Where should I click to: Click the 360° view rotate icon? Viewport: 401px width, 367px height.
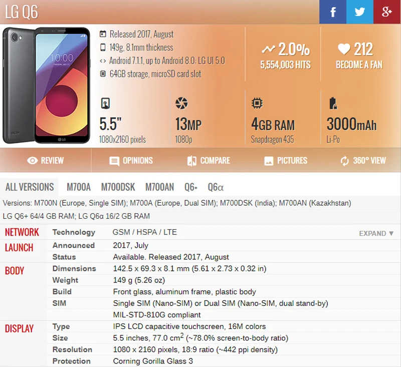(x=344, y=161)
